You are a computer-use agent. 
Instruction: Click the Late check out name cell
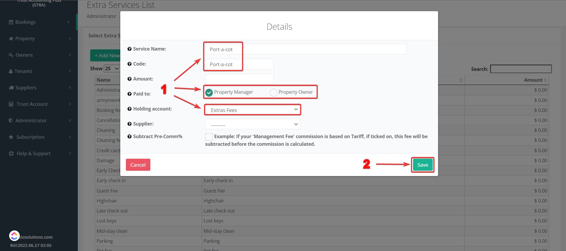tap(148, 211)
